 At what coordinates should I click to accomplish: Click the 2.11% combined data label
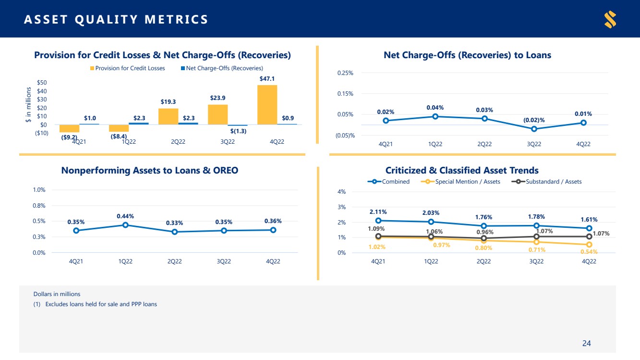click(x=378, y=211)
